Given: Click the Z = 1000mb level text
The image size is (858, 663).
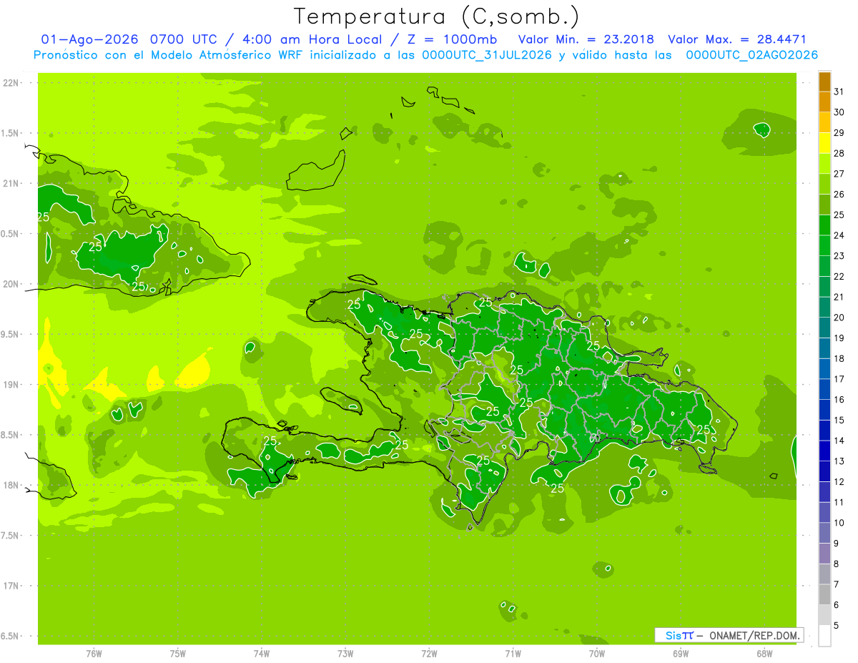Looking at the screenshot, I should (x=450, y=39).
